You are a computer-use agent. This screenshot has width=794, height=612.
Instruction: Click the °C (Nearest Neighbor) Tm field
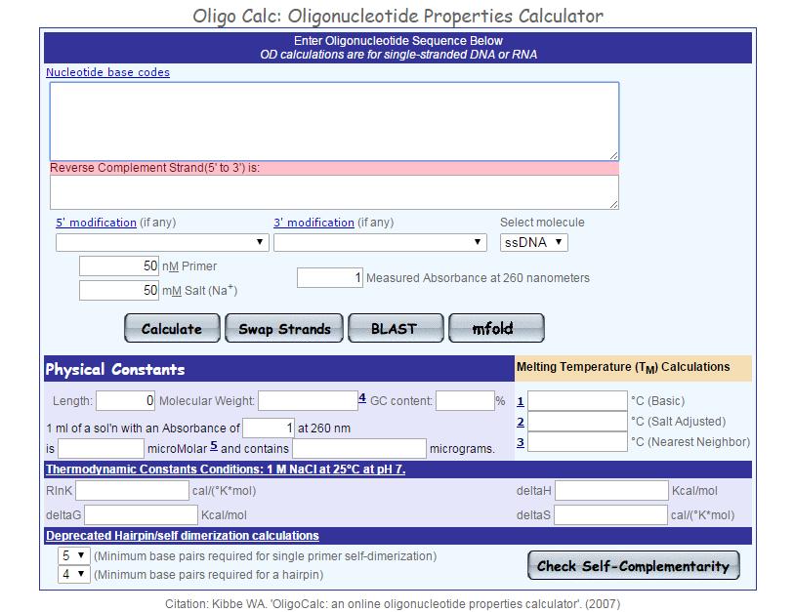coord(578,441)
